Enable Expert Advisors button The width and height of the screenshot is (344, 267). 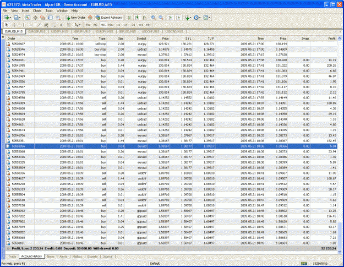109,18
